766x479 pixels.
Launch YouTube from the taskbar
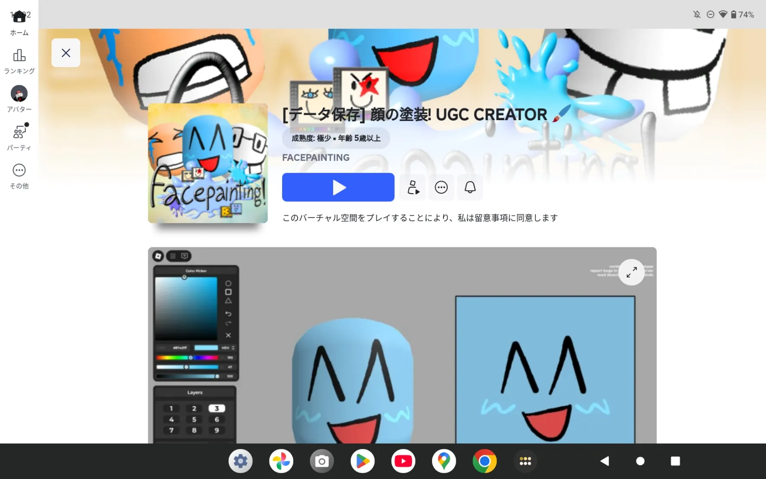coord(403,461)
